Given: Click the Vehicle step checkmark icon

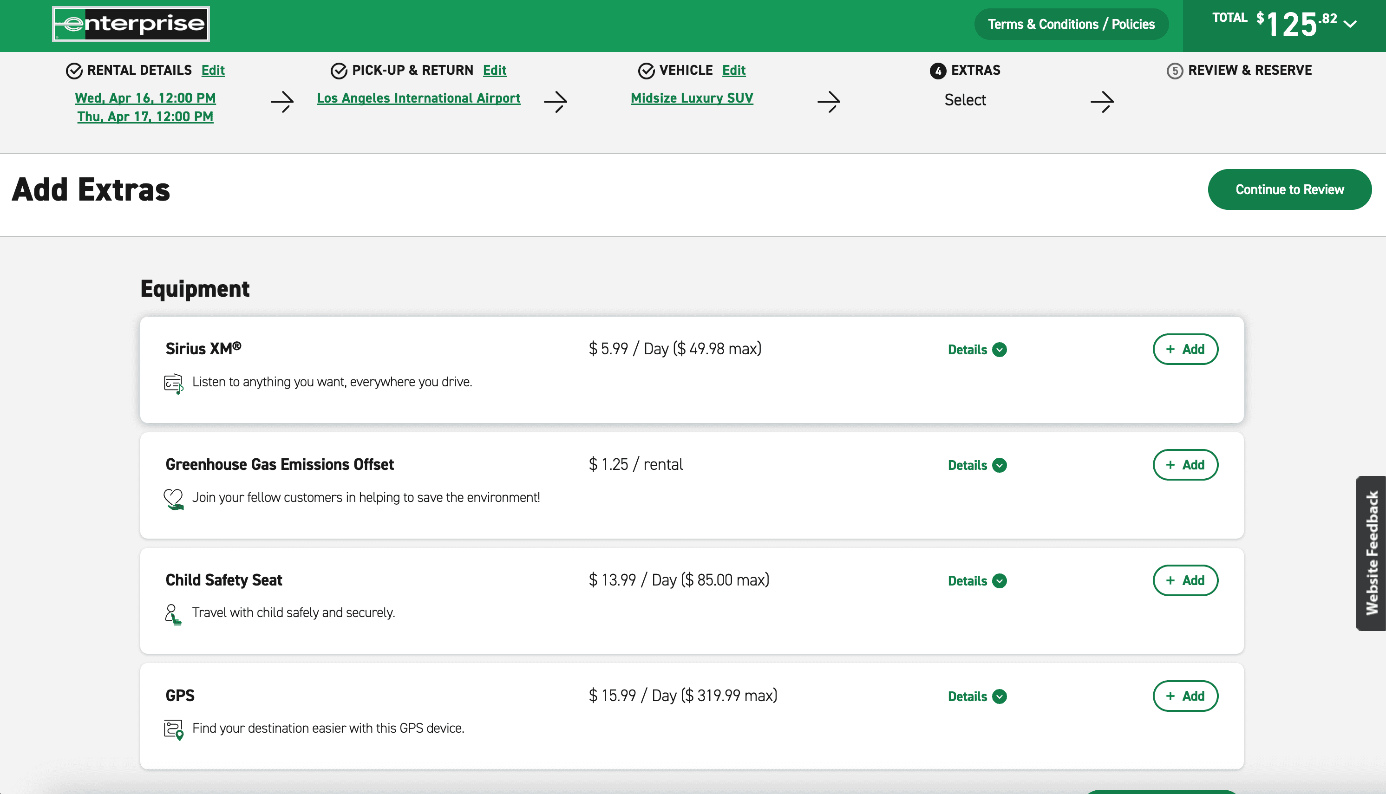Looking at the screenshot, I should point(646,71).
